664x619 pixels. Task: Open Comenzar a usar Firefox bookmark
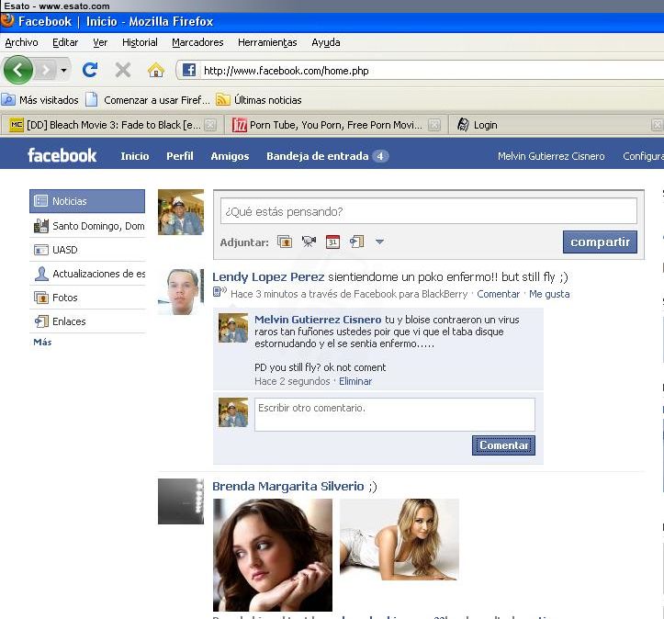coord(148,100)
